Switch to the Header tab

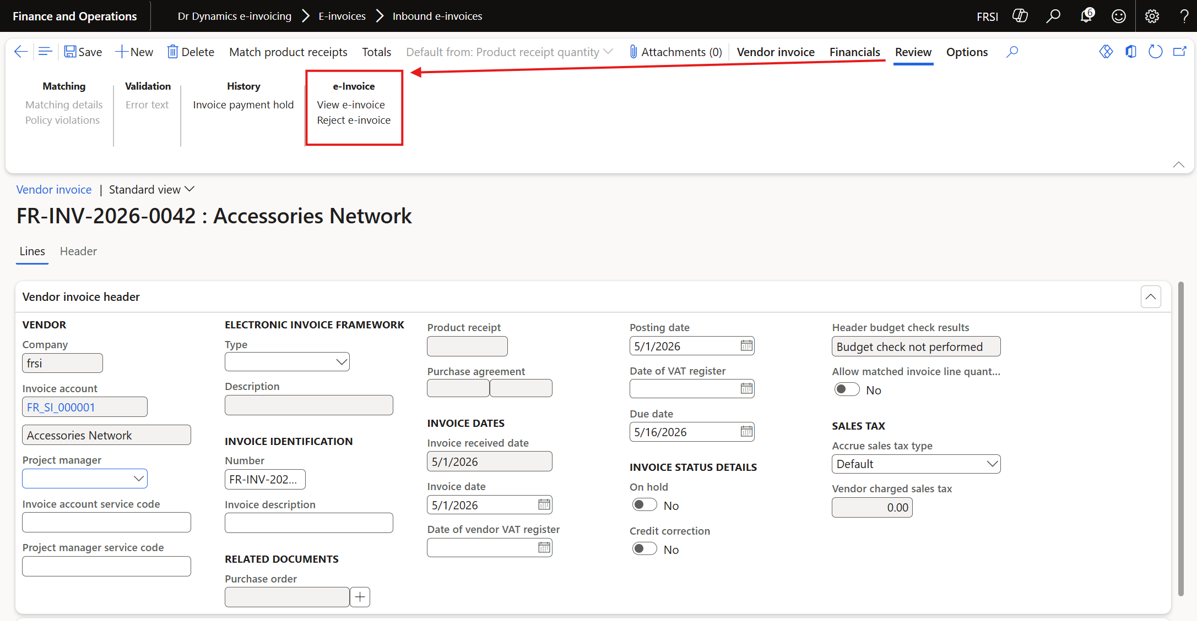[78, 251]
